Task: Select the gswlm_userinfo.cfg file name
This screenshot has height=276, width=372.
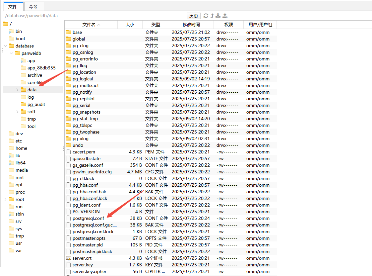Action: pyautogui.click(x=92, y=172)
